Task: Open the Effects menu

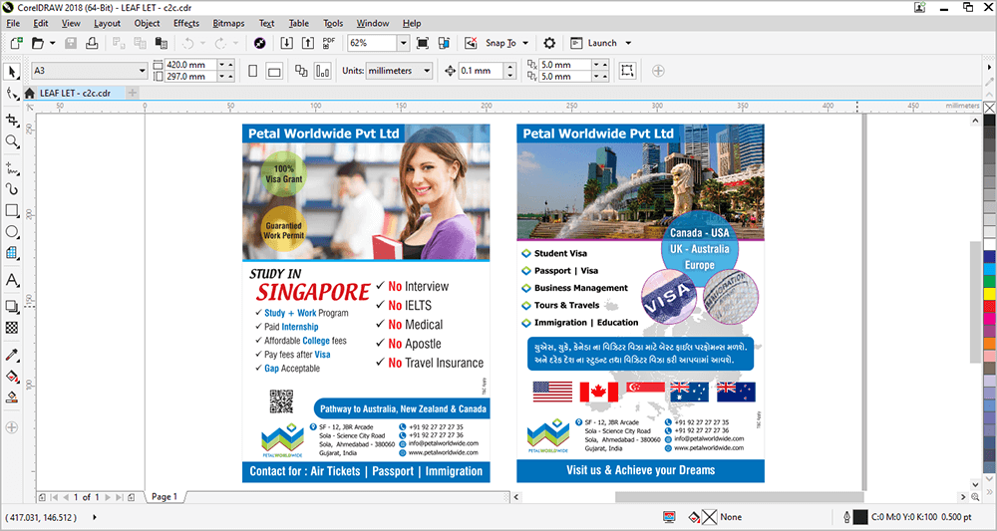Action: 186,23
